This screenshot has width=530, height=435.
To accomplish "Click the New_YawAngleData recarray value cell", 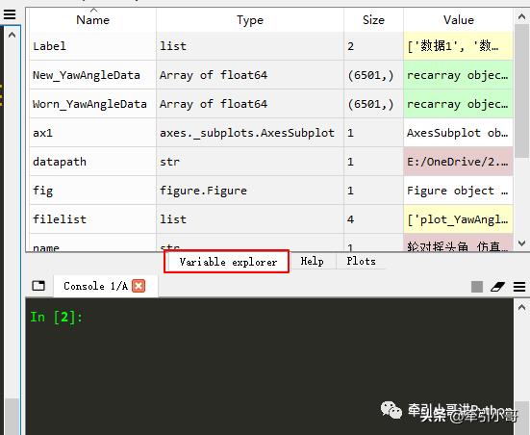I will 458,75.
